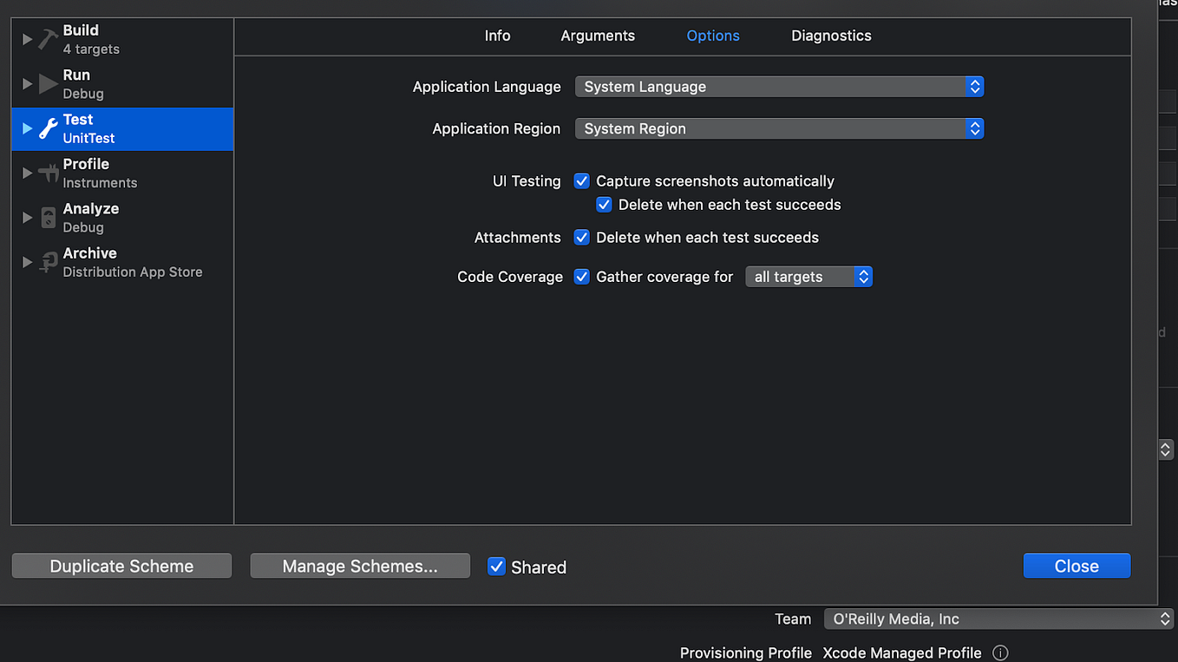Disable capturing screenshots automatically

(581, 180)
